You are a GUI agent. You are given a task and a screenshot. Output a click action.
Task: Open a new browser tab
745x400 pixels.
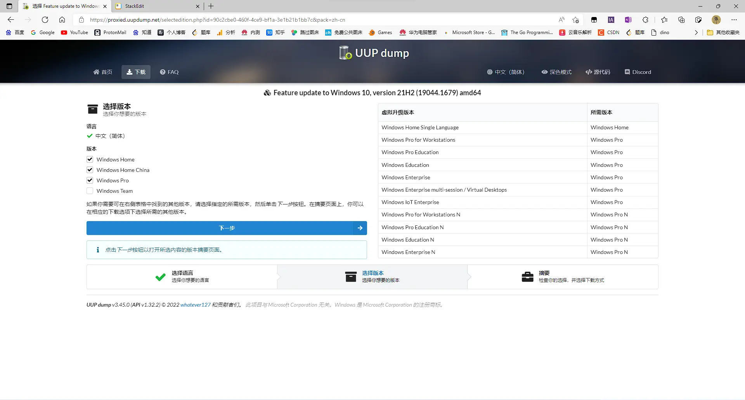click(x=211, y=6)
